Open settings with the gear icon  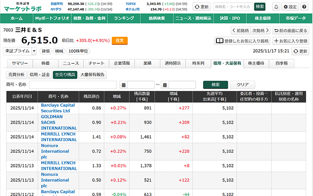pos(290,7)
